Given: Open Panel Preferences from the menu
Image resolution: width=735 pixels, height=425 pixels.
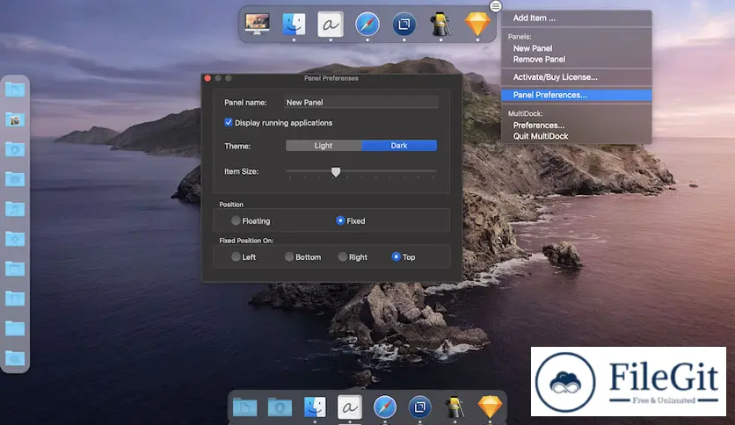Looking at the screenshot, I should click(576, 95).
